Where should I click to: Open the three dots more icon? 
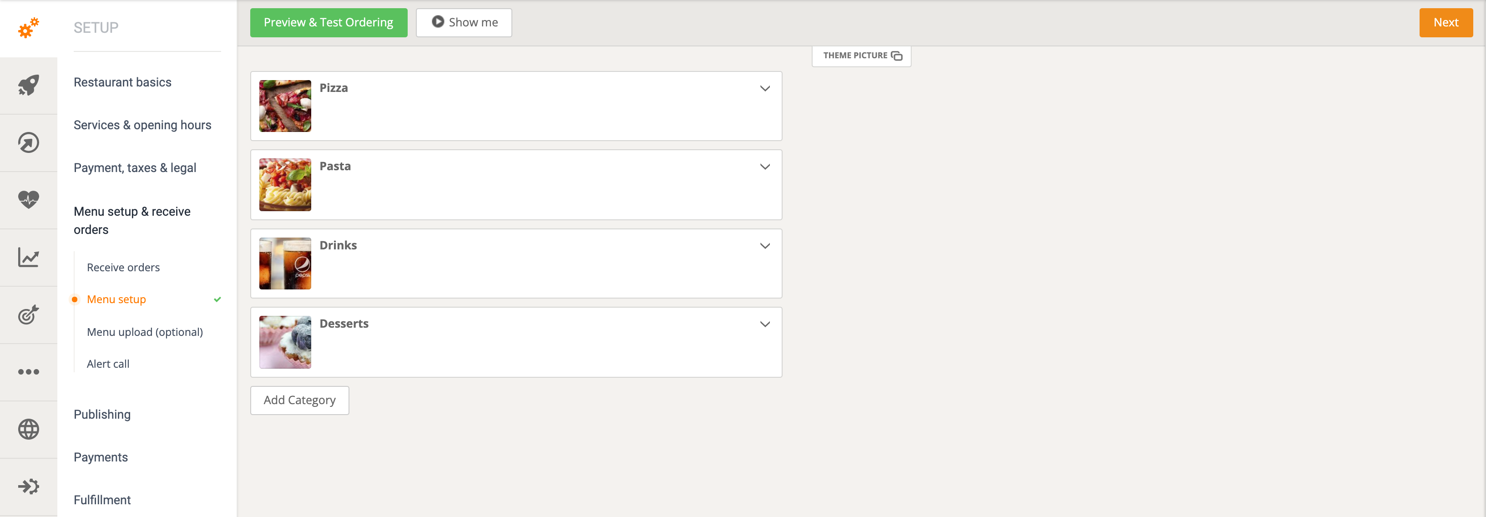[x=28, y=371]
